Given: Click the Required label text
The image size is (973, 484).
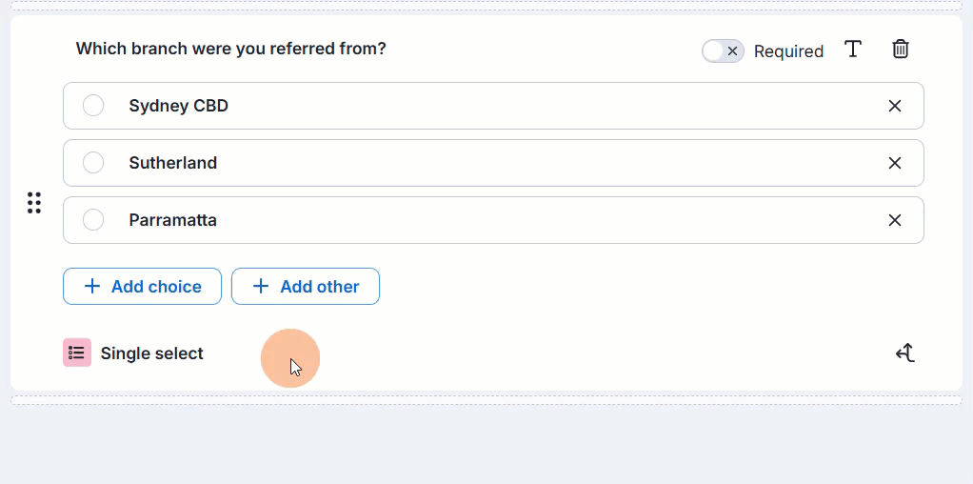Looking at the screenshot, I should pos(788,51).
